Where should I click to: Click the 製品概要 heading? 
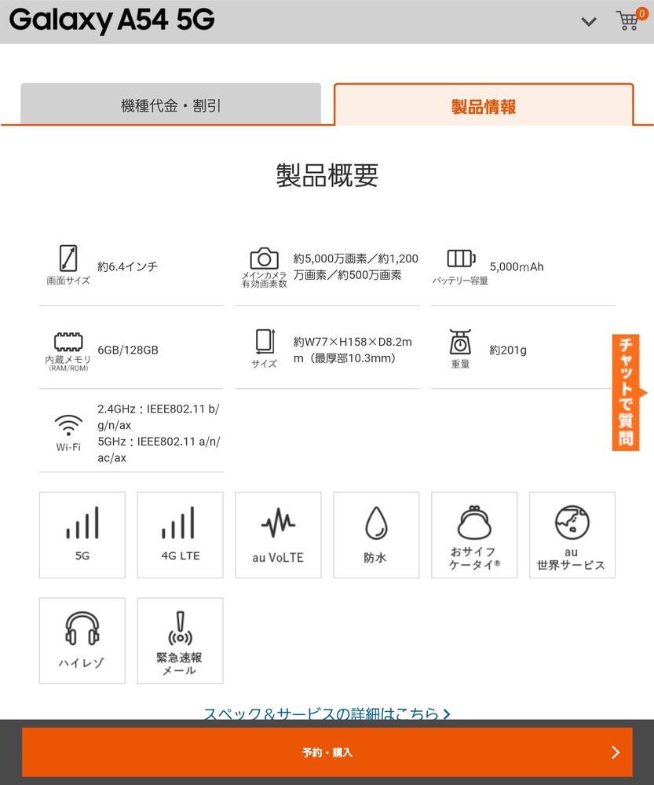(327, 175)
